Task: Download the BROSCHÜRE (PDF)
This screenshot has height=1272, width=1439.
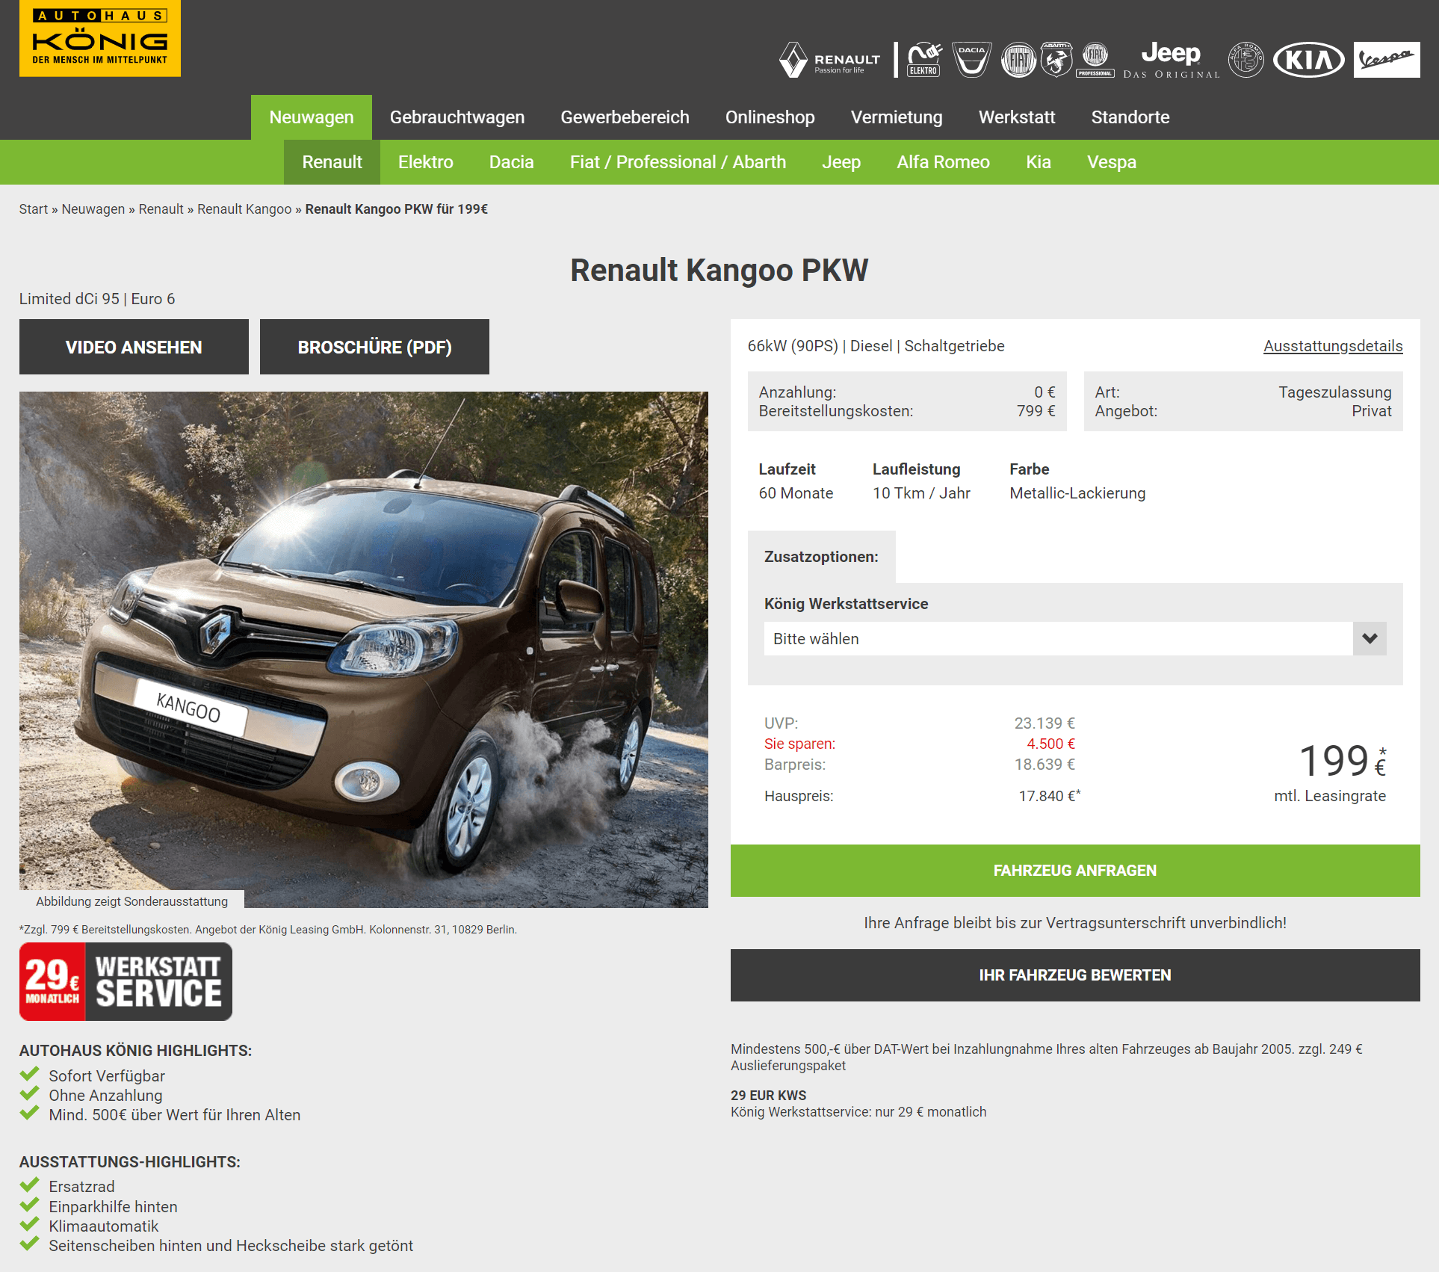Action: coord(374,347)
